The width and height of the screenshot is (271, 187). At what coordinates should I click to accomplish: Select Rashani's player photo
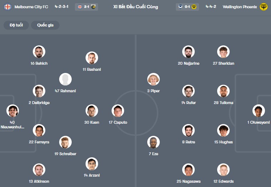coord(92,58)
